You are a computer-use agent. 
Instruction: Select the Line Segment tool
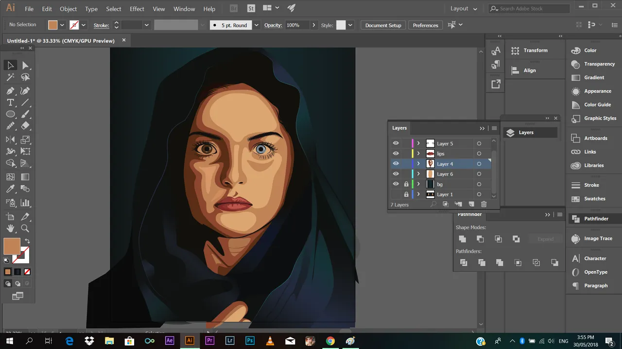[25, 102]
